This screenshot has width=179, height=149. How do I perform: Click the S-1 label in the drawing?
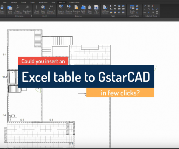pos(4,55)
